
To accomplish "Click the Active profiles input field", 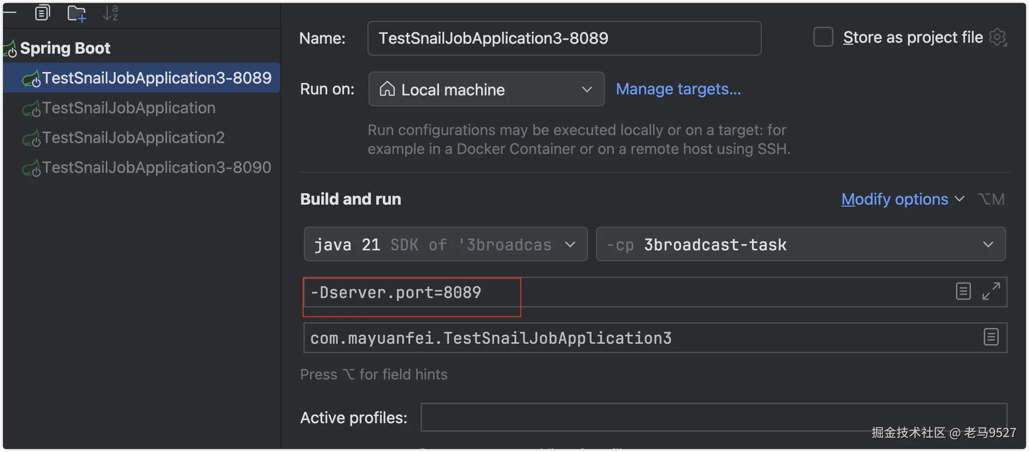I will pyautogui.click(x=713, y=417).
